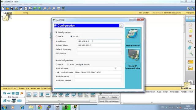Click the Add Complex PDU envelope icon

[190, 68]
